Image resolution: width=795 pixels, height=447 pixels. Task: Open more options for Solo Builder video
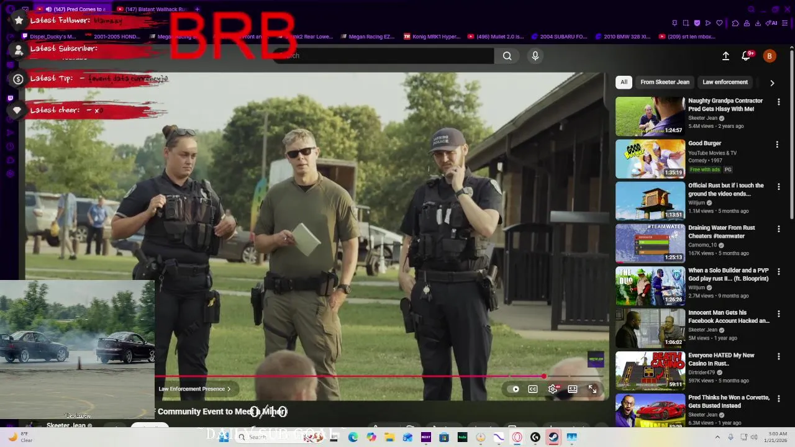click(x=778, y=272)
